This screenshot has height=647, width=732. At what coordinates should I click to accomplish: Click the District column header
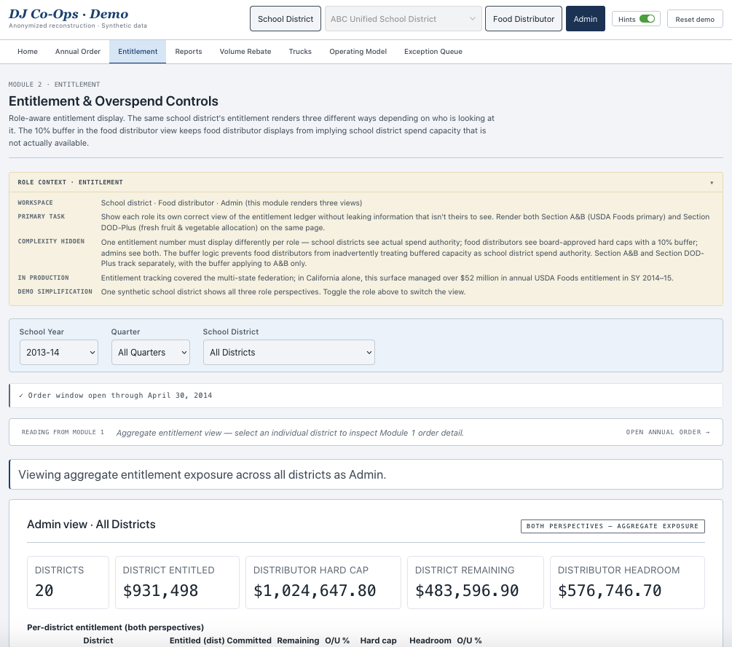pos(98,640)
